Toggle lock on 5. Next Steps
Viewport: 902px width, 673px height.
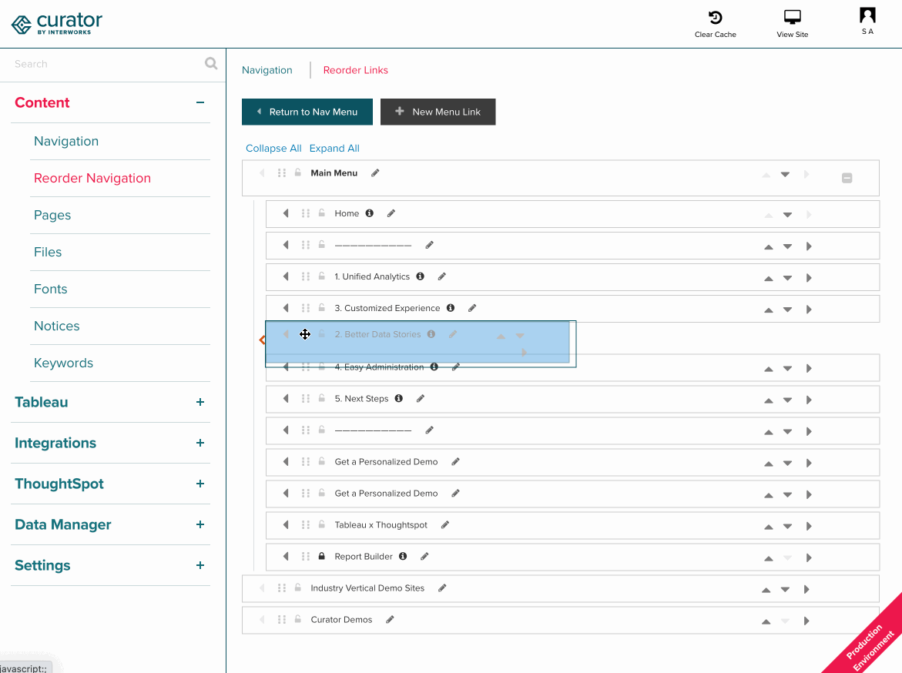point(321,399)
